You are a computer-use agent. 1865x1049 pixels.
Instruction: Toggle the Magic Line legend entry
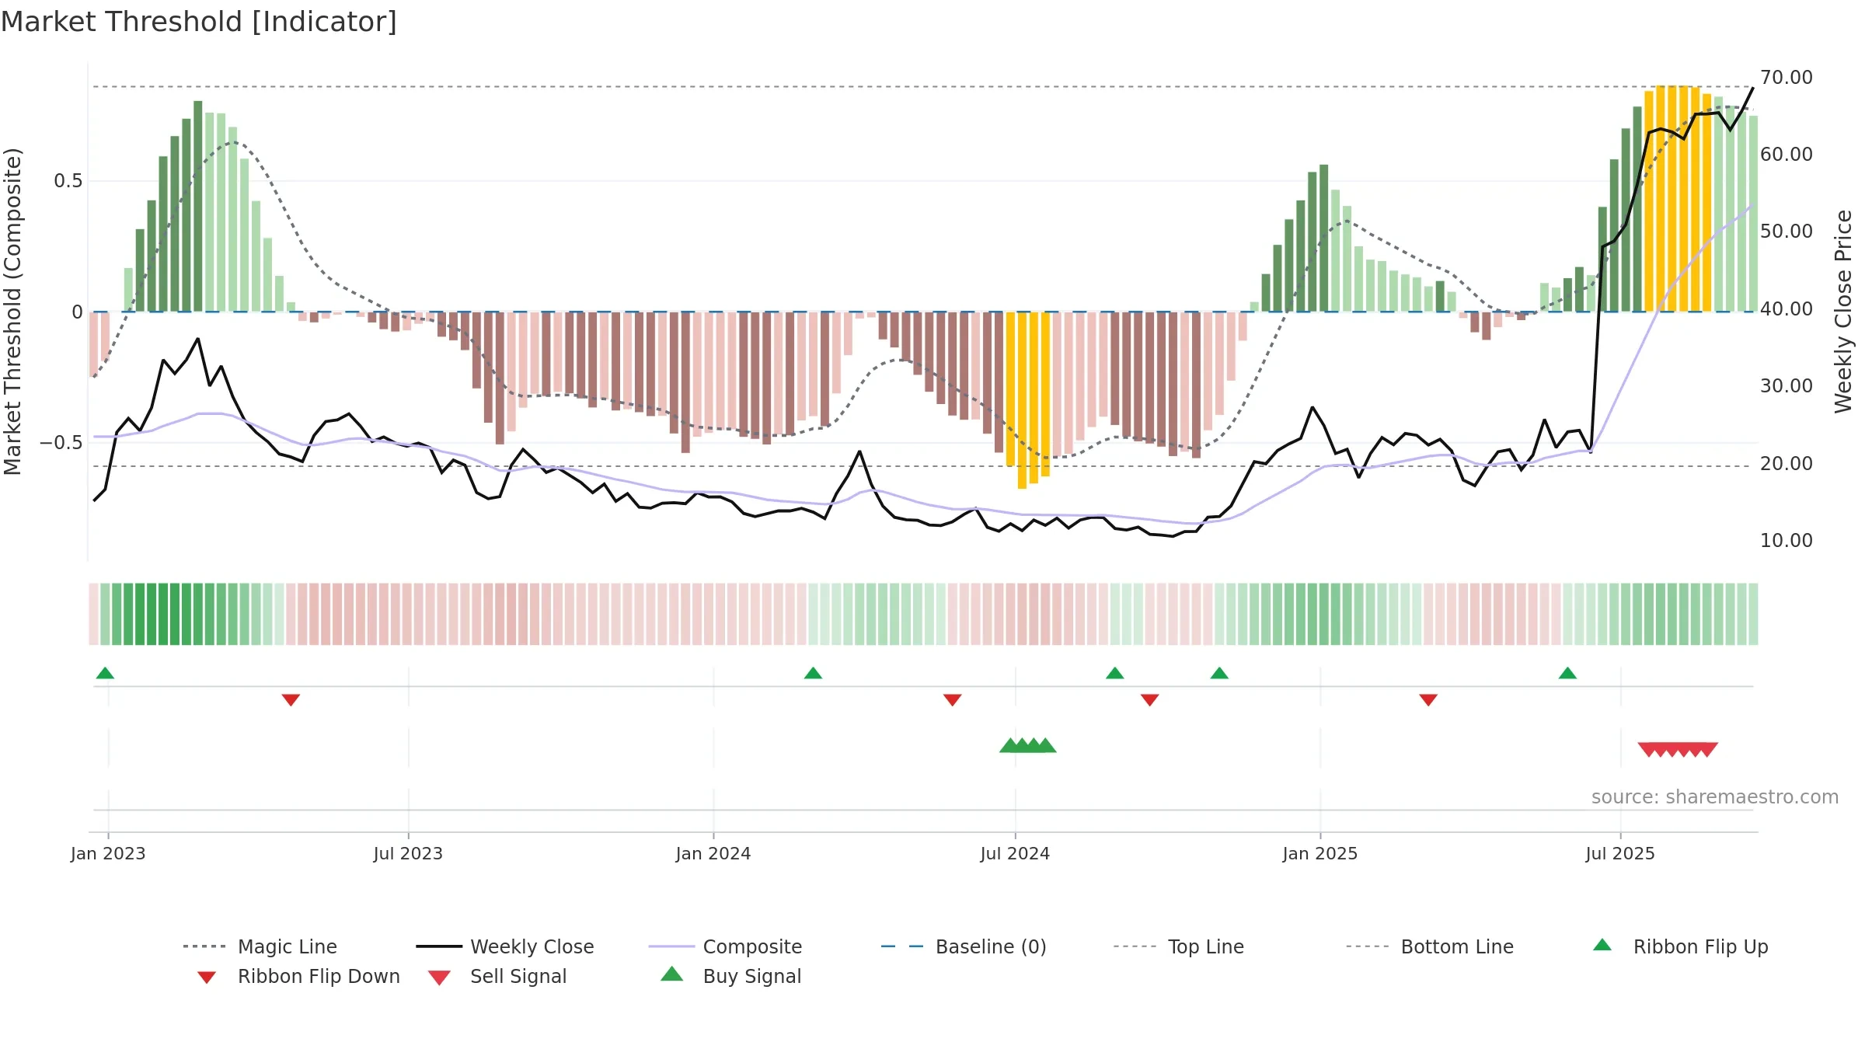point(260,946)
